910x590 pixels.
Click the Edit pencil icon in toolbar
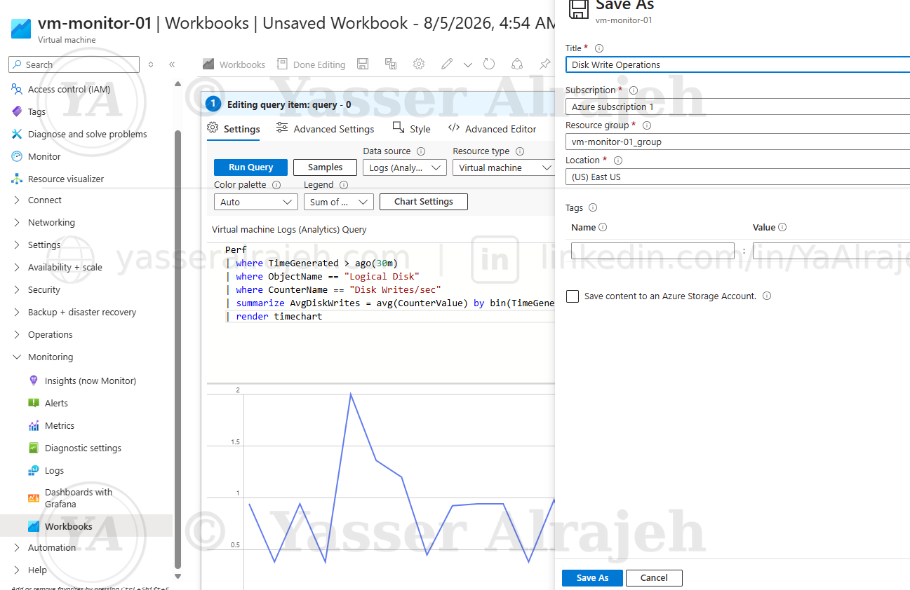click(447, 64)
